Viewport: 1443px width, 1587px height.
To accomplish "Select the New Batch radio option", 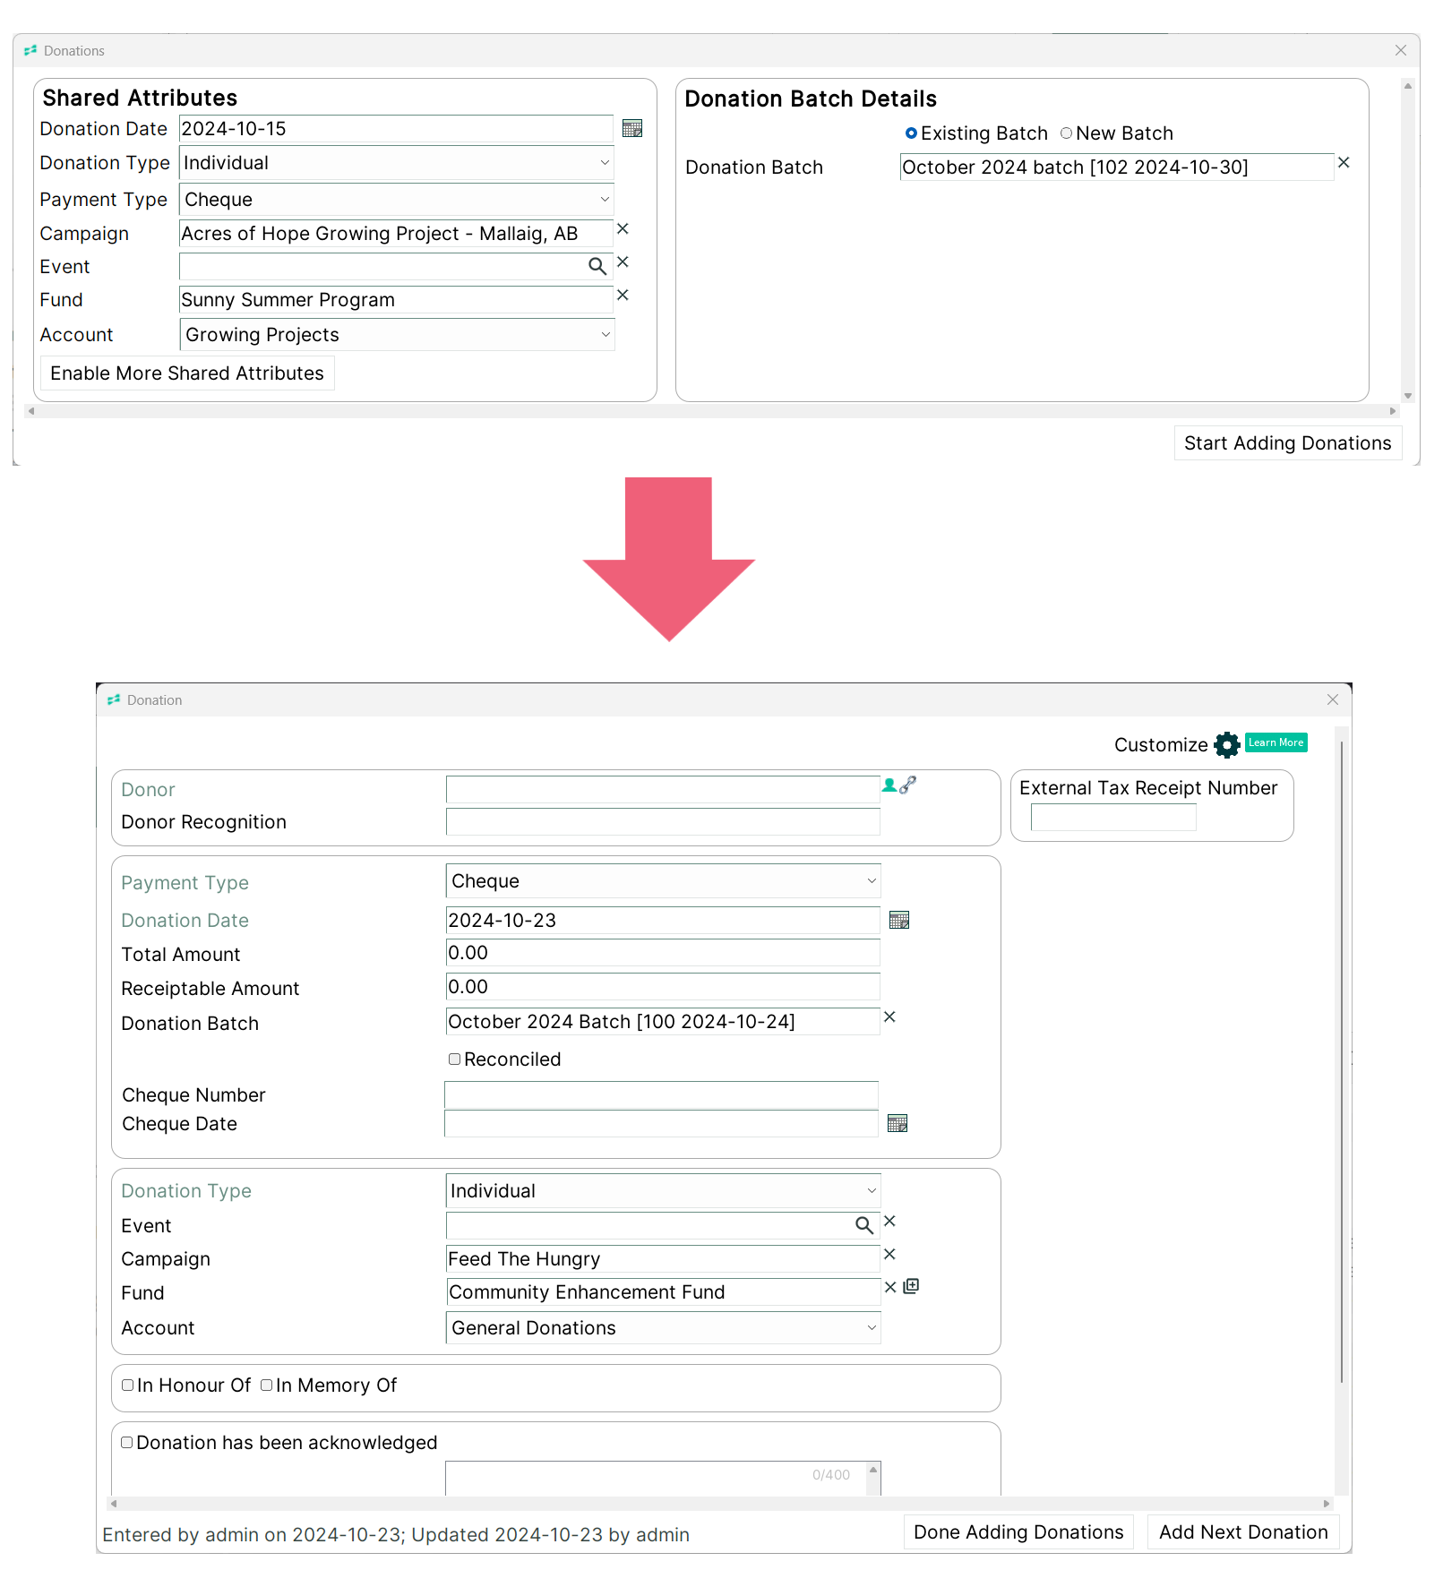I will point(1066,133).
